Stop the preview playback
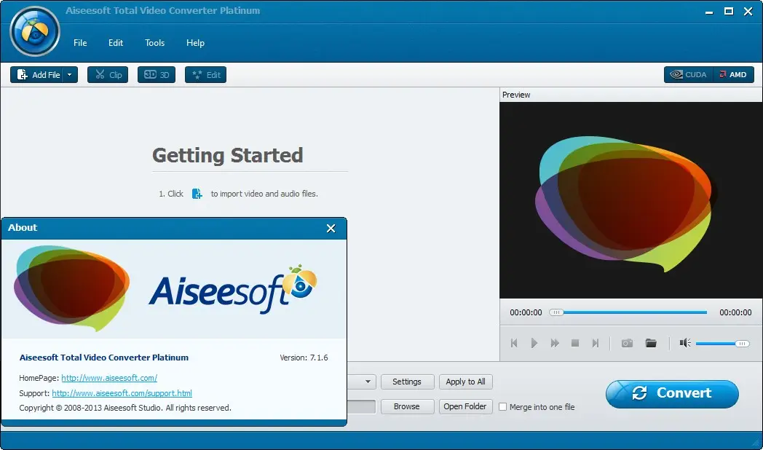 [x=575, y=343]
